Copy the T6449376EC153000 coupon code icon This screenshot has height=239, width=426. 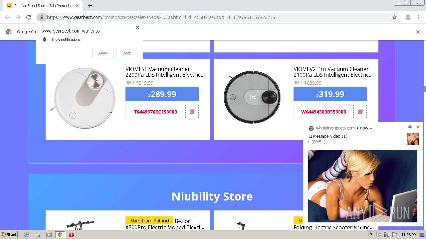(192, 112)
